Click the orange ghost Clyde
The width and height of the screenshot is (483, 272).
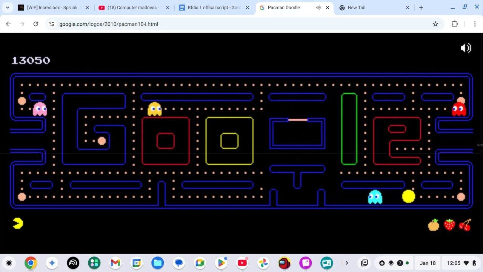[155, 109]
